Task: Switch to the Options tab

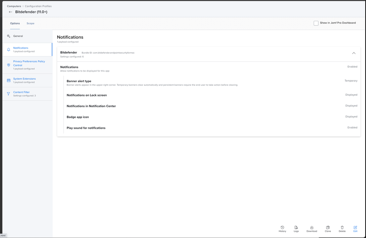Action: 15,23
